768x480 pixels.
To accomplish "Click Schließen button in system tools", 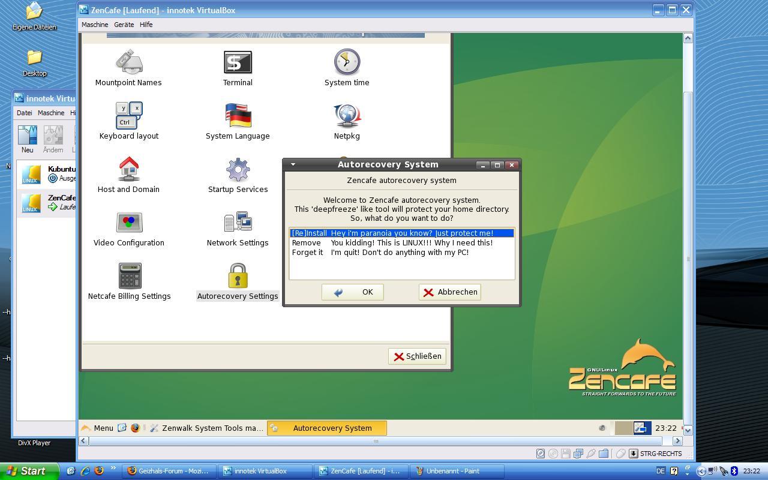I will click(417, 356).
